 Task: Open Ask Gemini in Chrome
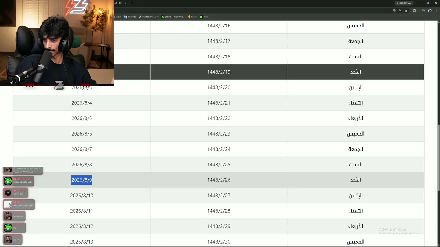(404, 3)
